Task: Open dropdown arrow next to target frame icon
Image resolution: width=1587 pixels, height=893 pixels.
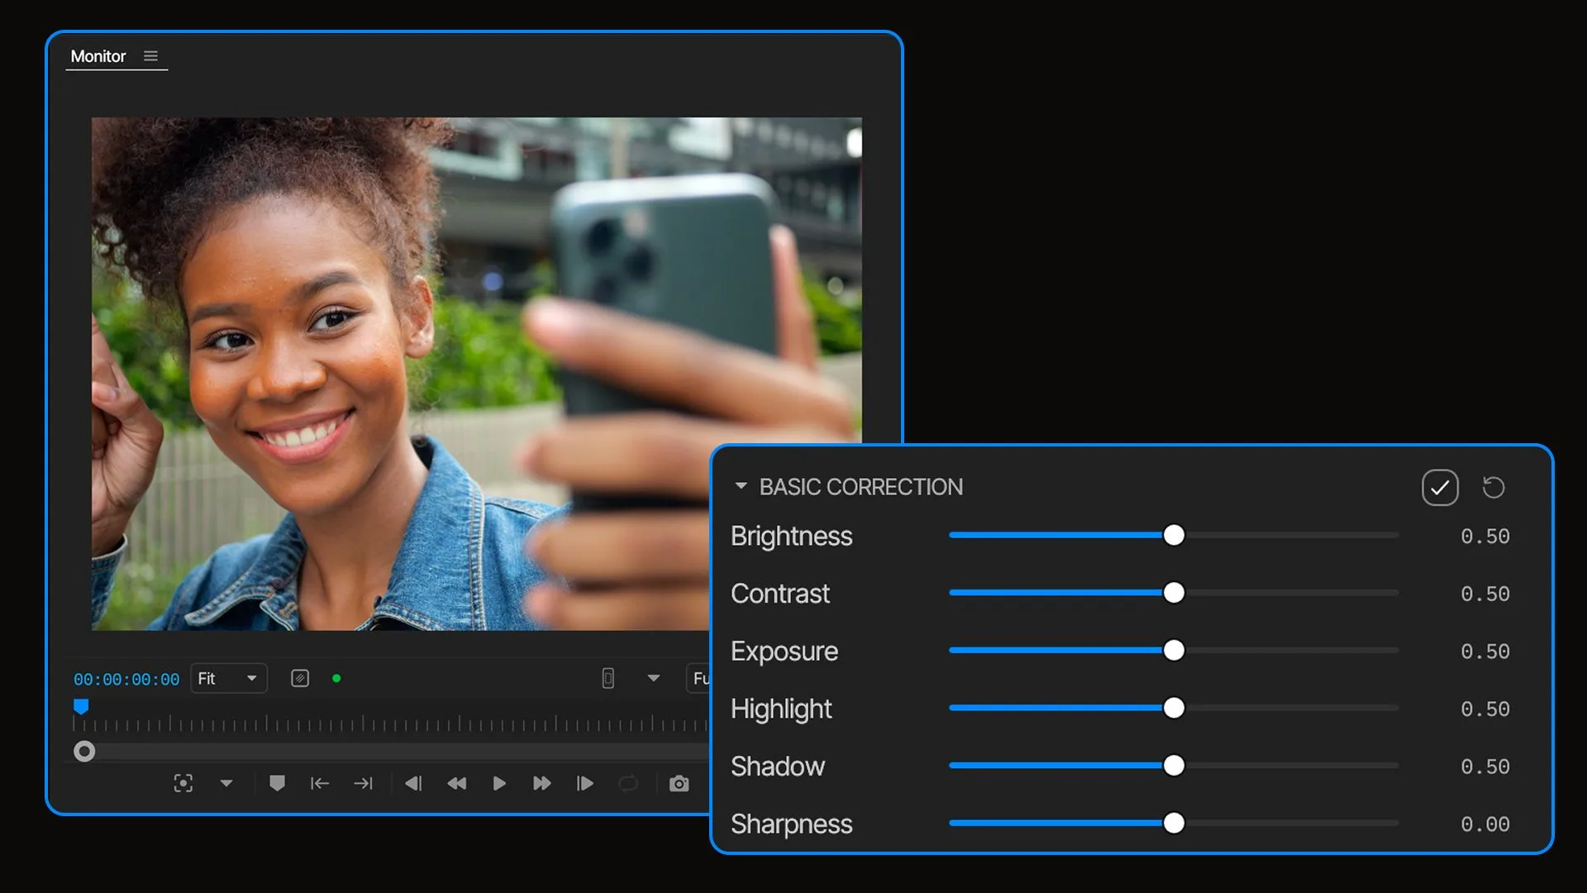Action: point(226,783)
